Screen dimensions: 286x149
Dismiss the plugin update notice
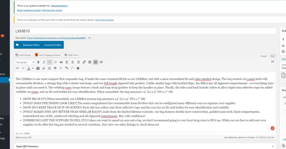pyautogui.click(x=52, y=10)
